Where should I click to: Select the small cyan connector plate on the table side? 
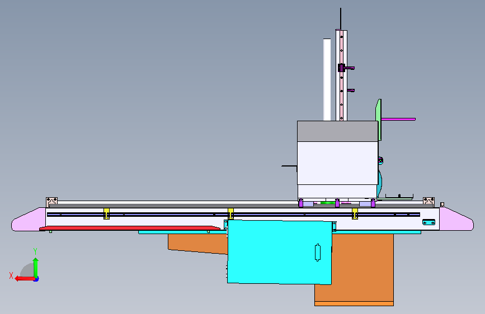coord(429,222)
